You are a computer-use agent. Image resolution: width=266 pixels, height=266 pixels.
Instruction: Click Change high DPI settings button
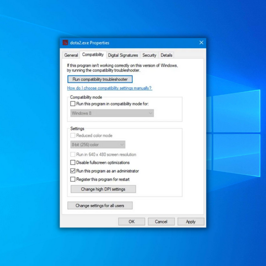click(x=103, y=189)
